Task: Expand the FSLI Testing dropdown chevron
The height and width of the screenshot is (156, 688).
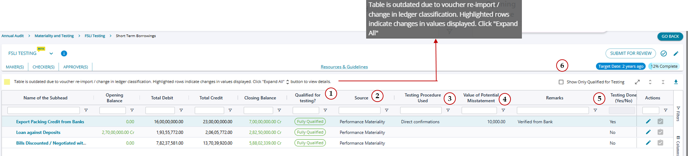Action: coord(51,53)
